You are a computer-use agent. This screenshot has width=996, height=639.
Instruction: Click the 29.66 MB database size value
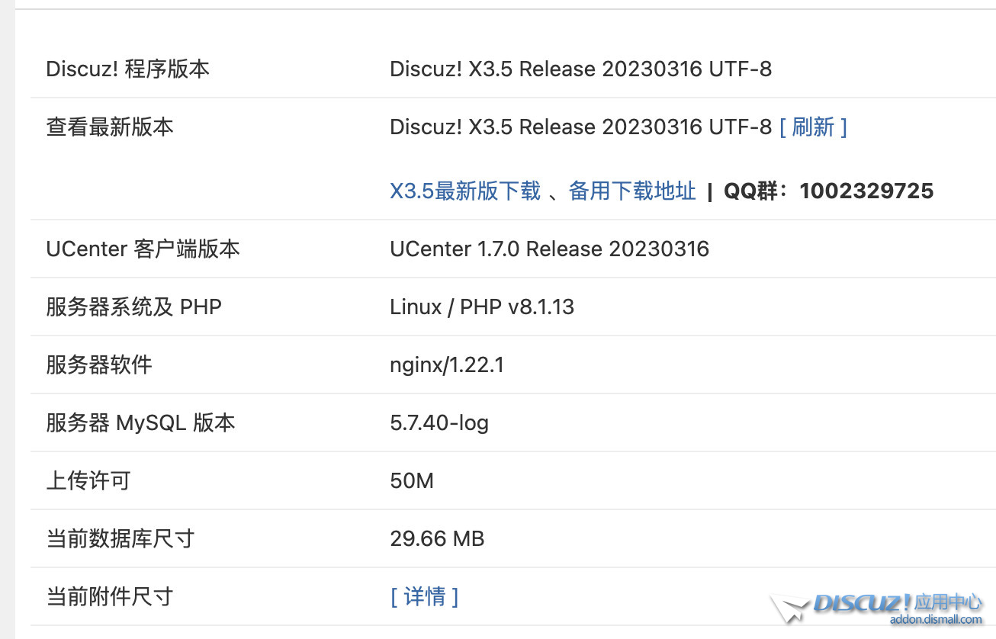(437, 538)
